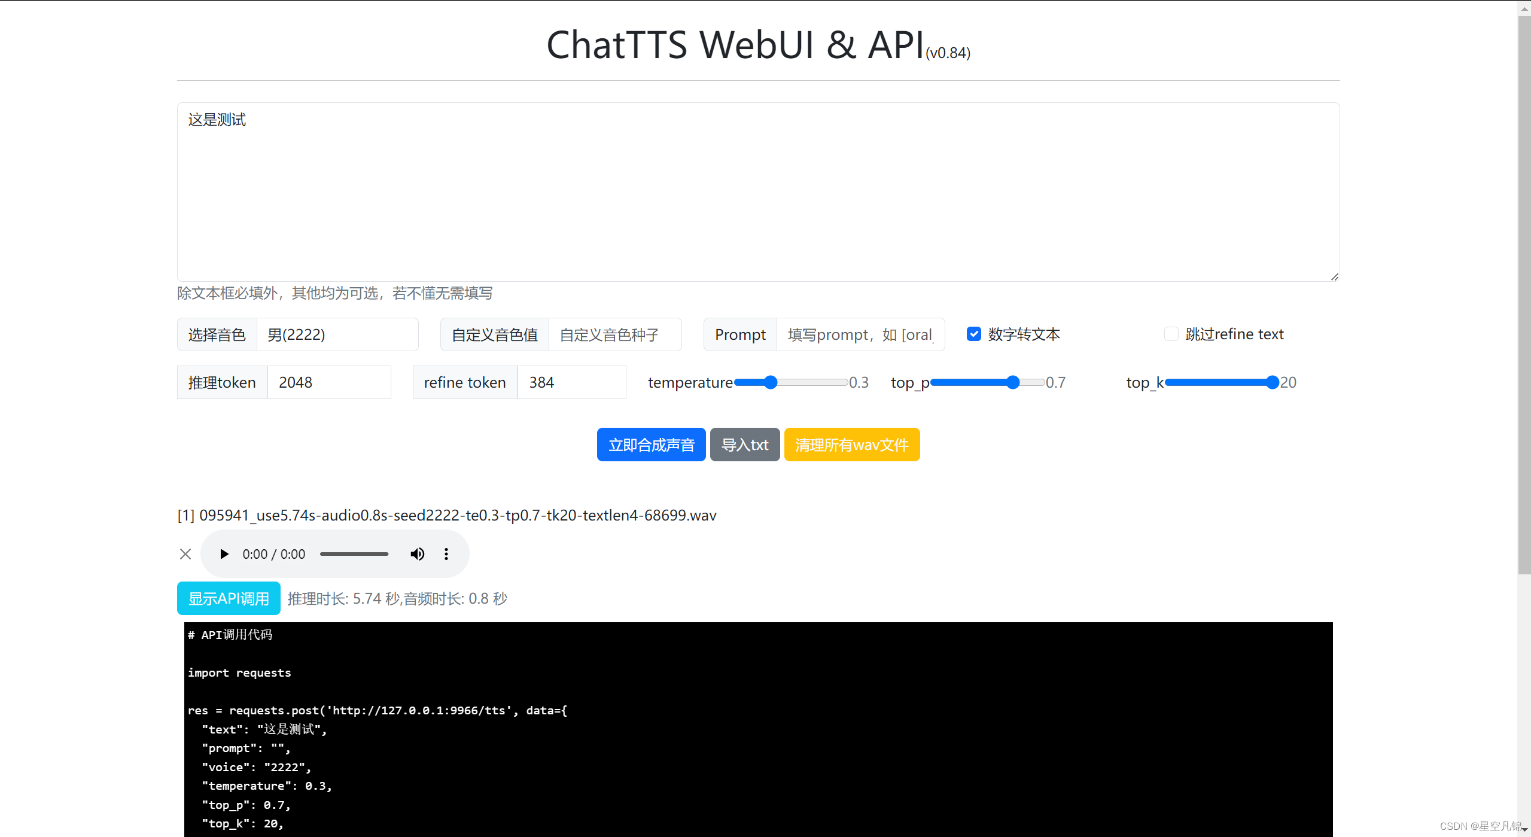Click the top_p slider handle
The width and height of the screenshot is (1531, 837).
(1012, 382)
